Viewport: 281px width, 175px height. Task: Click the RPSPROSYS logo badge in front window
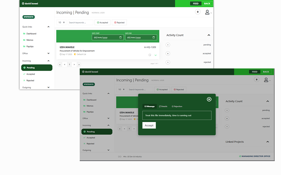tap(89, 84)
